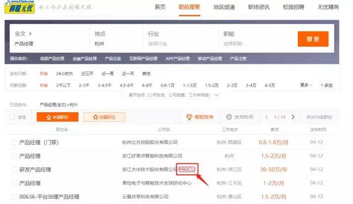
Task: Filter salary to 3-4万
Action: [251, 85]
